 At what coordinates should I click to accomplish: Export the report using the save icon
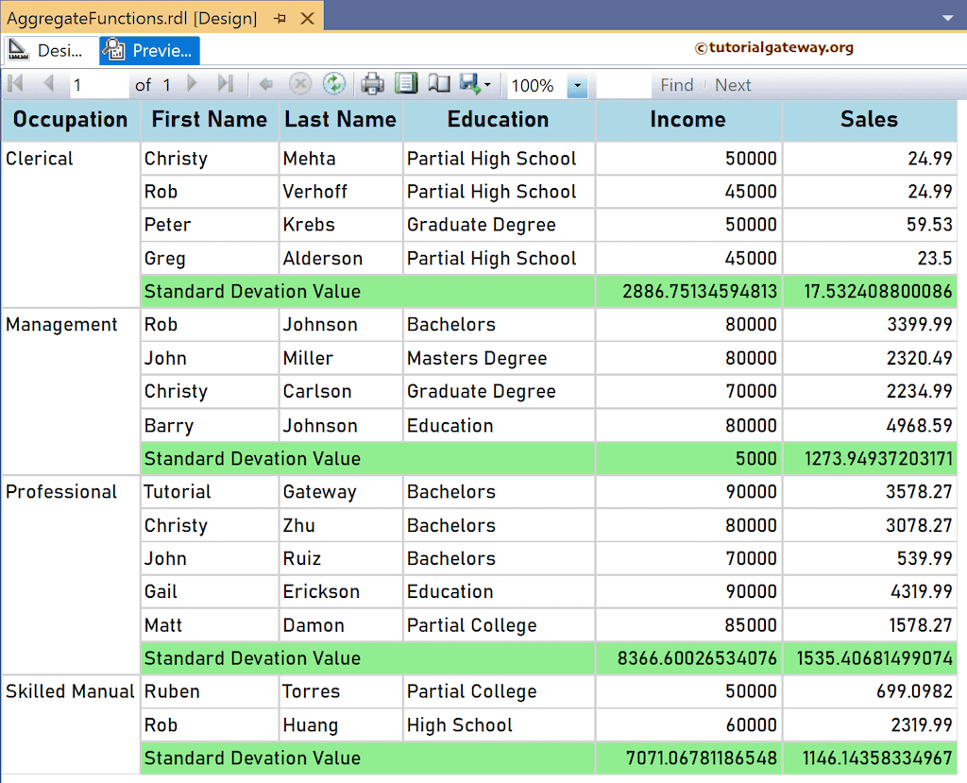[470, 84]
